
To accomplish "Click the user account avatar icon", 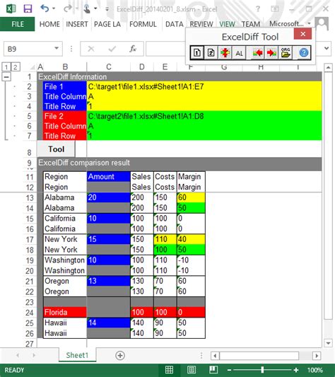I will pyautogui.click(x=322, y=23).
